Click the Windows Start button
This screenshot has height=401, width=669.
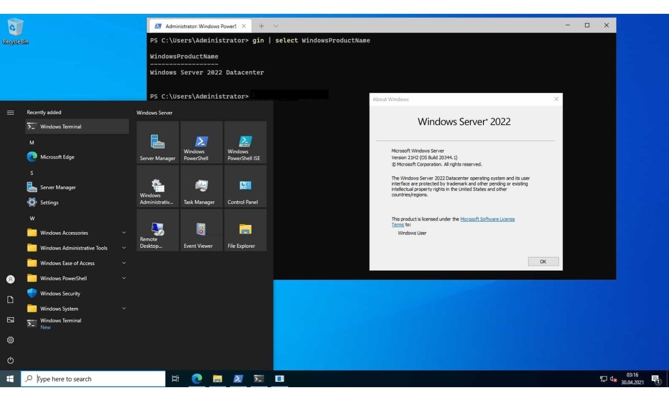(x=10, y=379)
